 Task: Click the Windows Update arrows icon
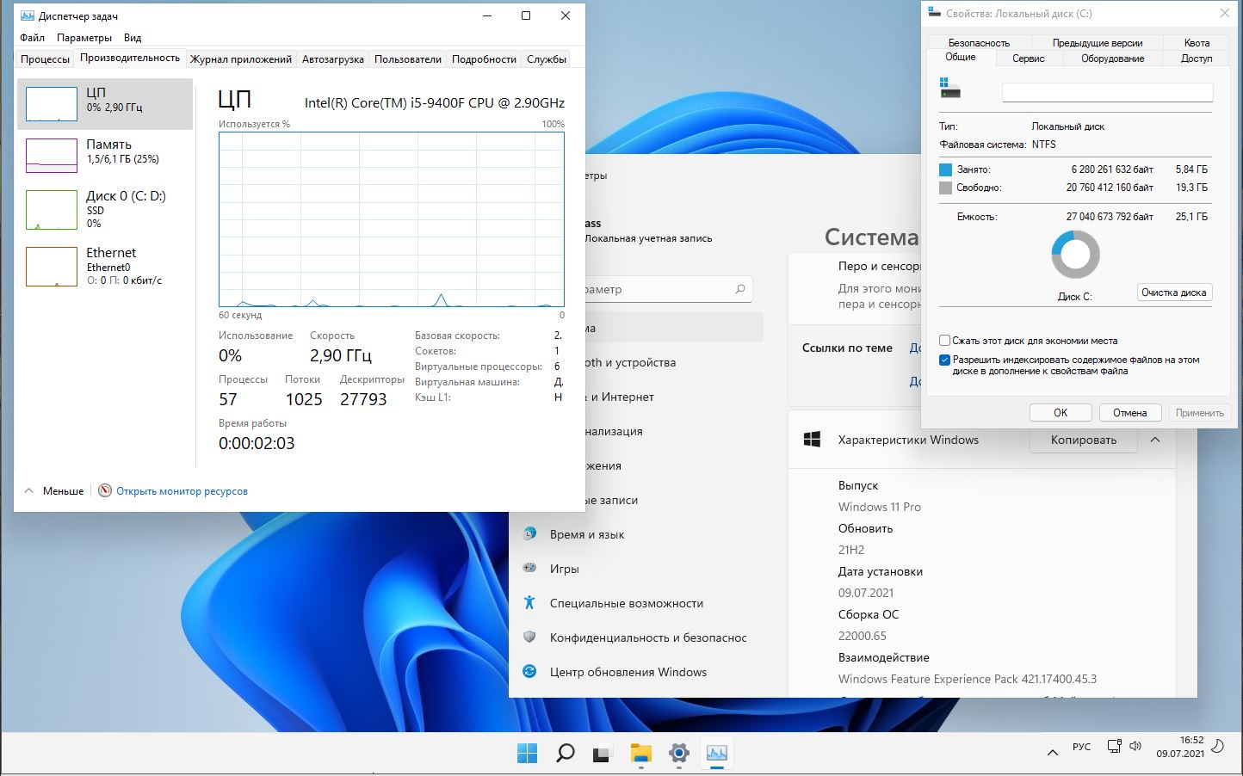pyautogui.click(x=530, y=671)
